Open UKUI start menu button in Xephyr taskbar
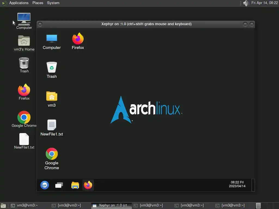The image size is (279, 209). [45, 185]
